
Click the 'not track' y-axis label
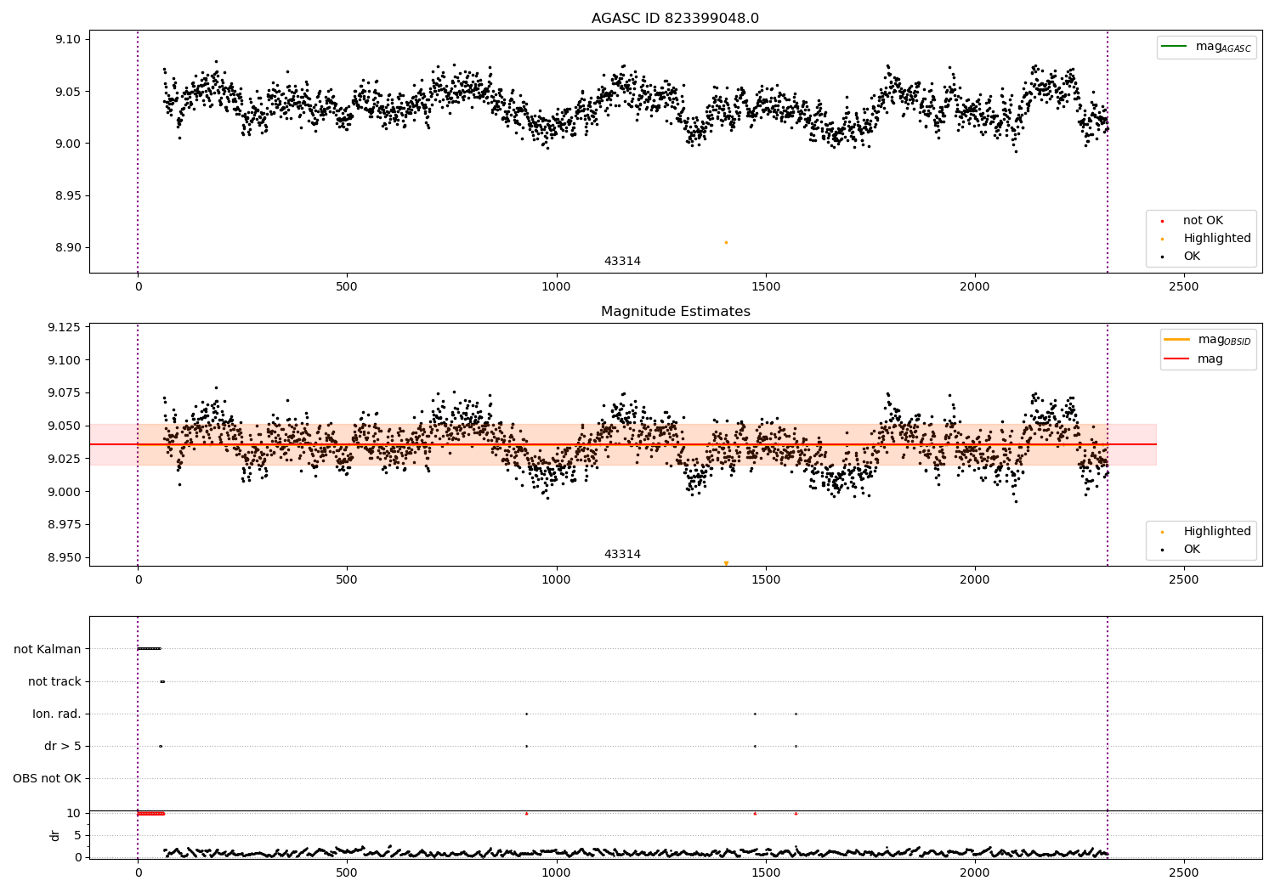coord(54,682)
